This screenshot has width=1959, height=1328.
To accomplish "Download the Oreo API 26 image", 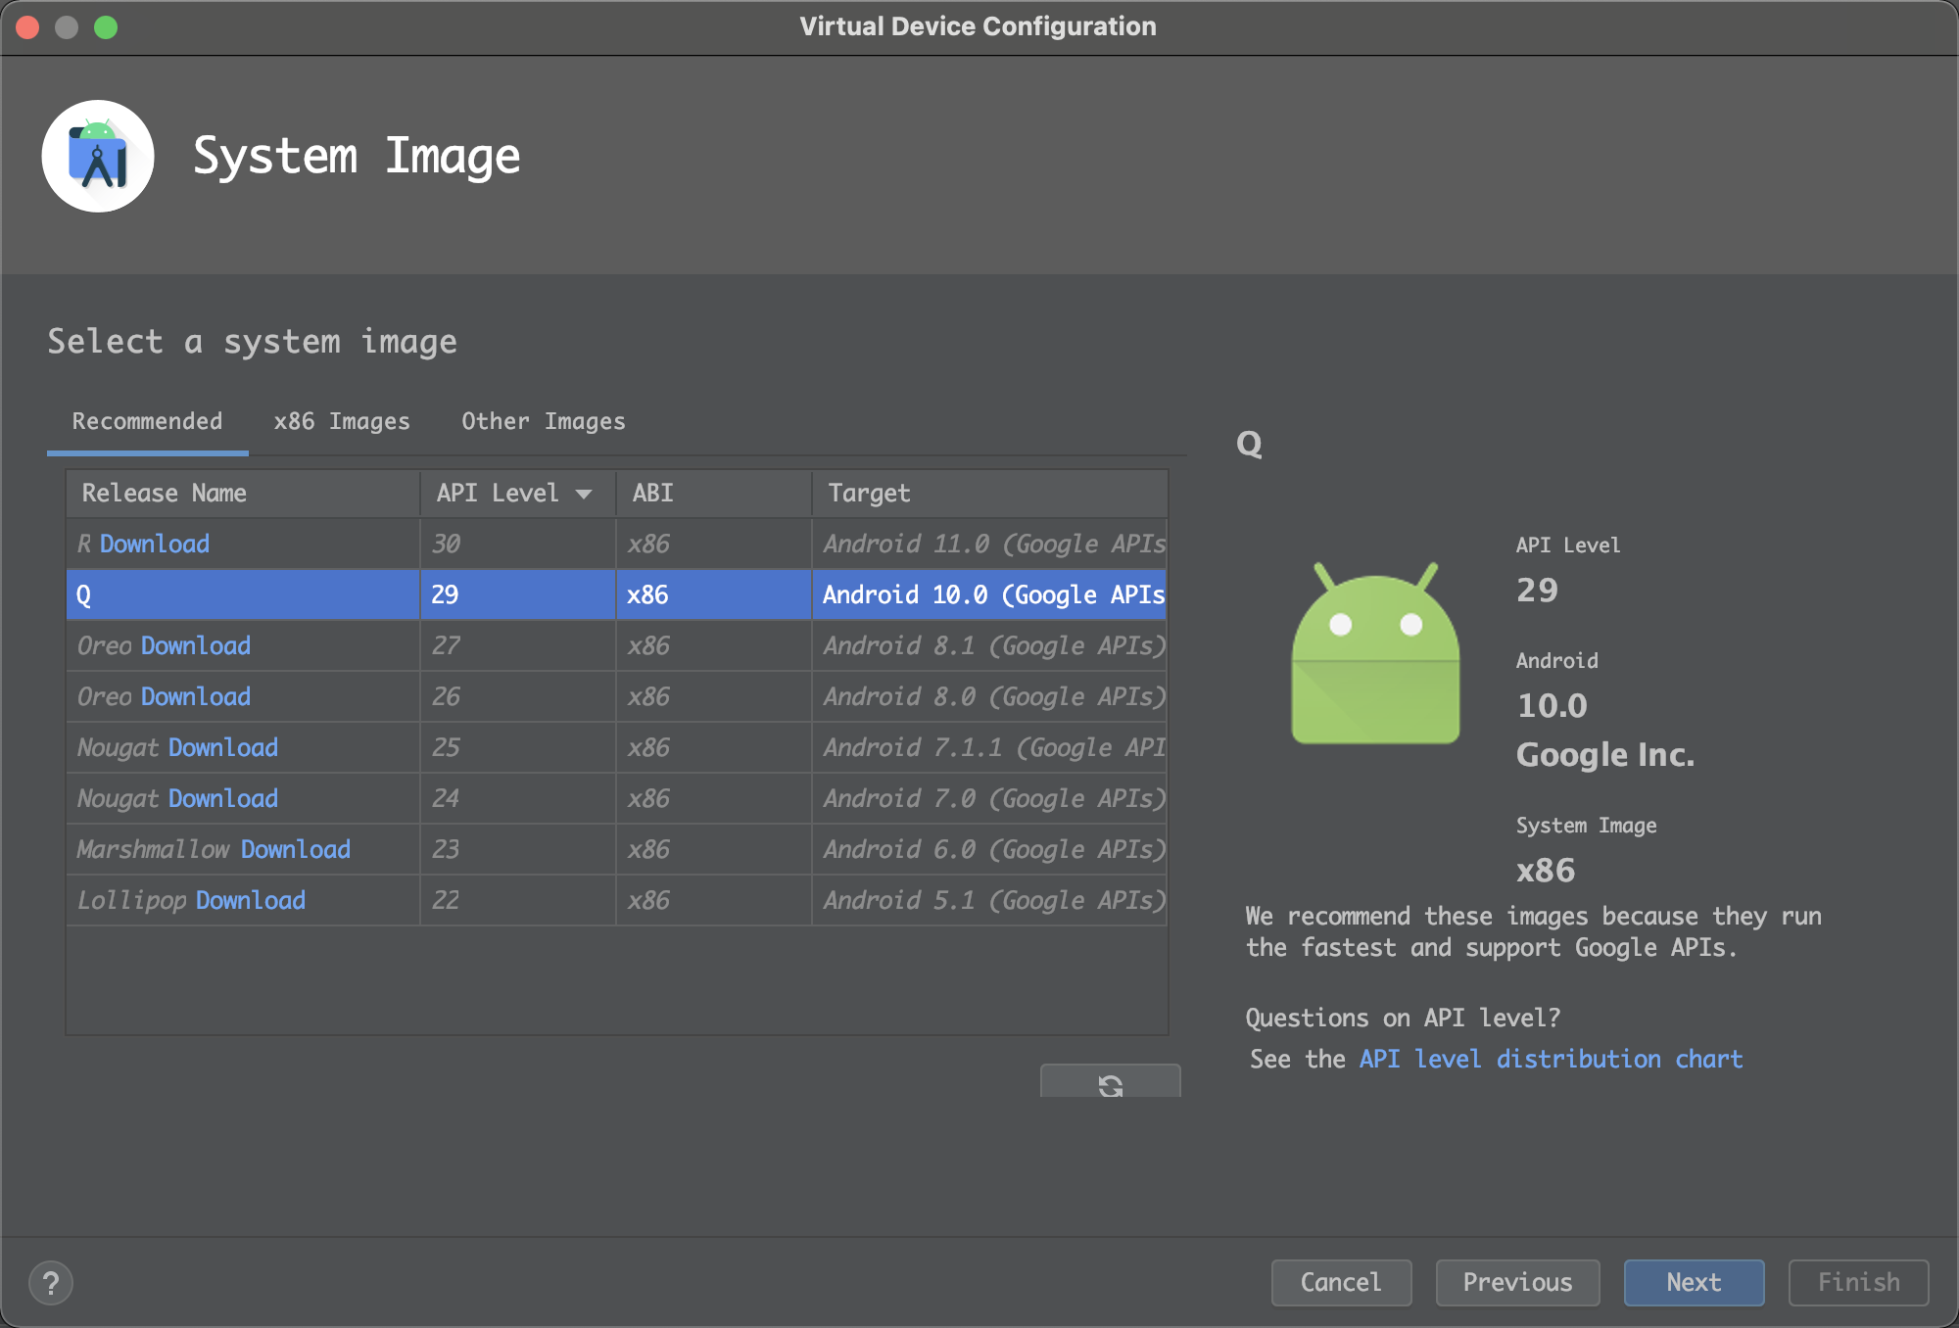I will [x=196, y=696].
